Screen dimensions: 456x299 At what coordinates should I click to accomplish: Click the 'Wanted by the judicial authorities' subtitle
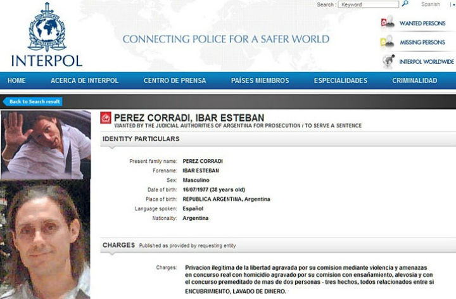point(238,125)
